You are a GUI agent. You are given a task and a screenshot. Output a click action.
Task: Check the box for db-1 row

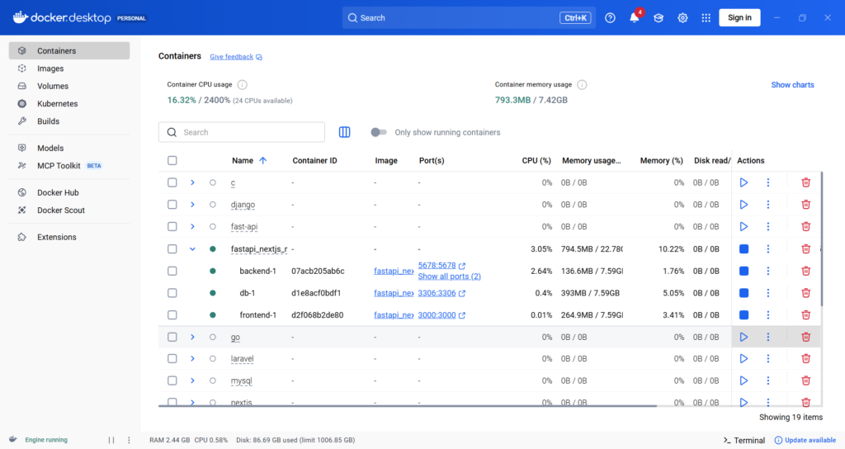pos(172,293)
